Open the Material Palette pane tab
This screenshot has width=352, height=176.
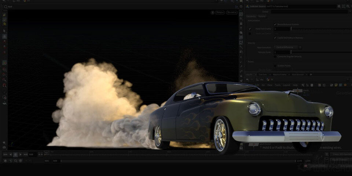[x=280, y=74]
